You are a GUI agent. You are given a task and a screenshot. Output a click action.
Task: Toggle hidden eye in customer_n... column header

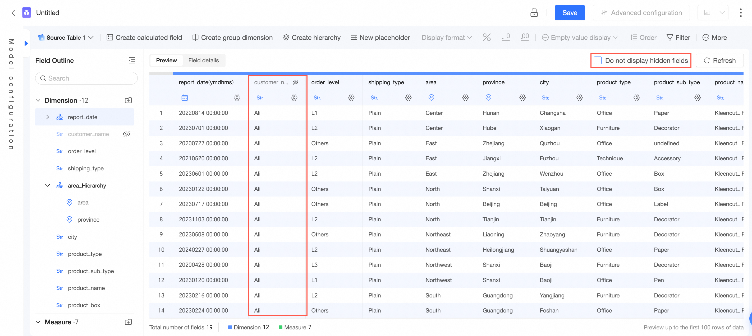click(295, 82)
